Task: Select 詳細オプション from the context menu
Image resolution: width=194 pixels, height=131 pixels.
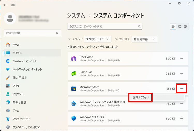Action: click(x=141, y=97)
